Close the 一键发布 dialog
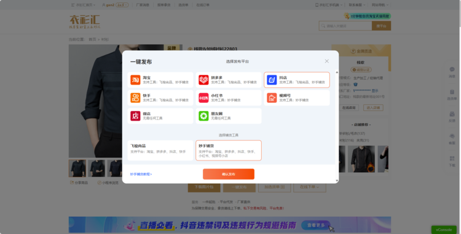Screen dimensions: 461x234 [x=326, y=61]
